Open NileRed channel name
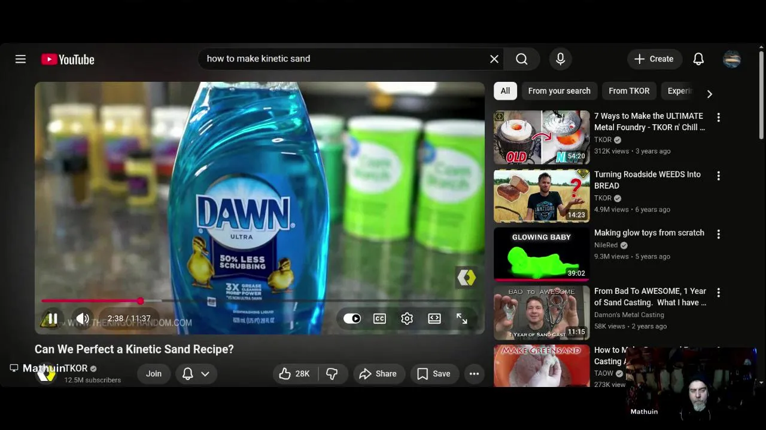 click(x=606, y=245)
